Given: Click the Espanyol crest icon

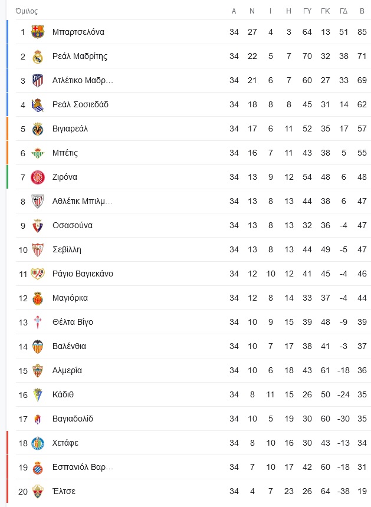Looking at the screenshot, I should pyautogui.click(x=38, y=468).
